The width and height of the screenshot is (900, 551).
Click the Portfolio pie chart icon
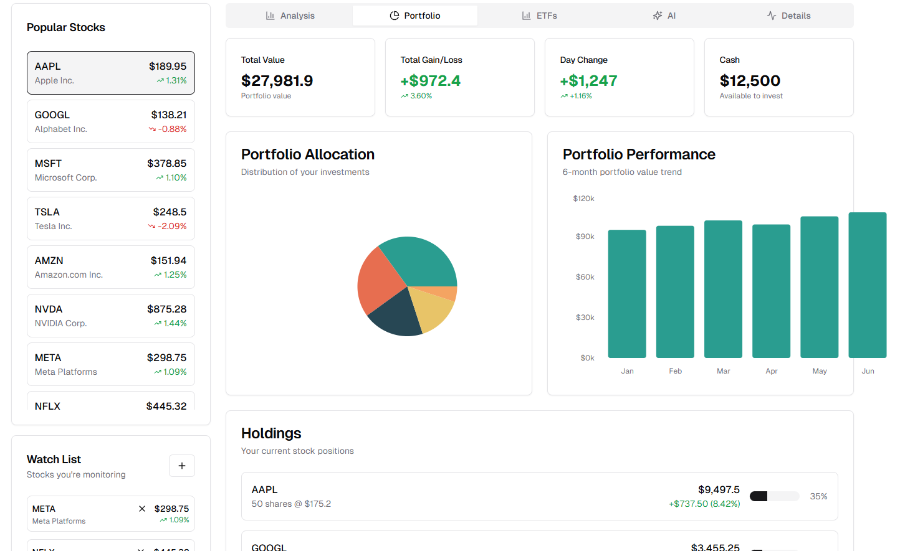click(x=395, y=16)
